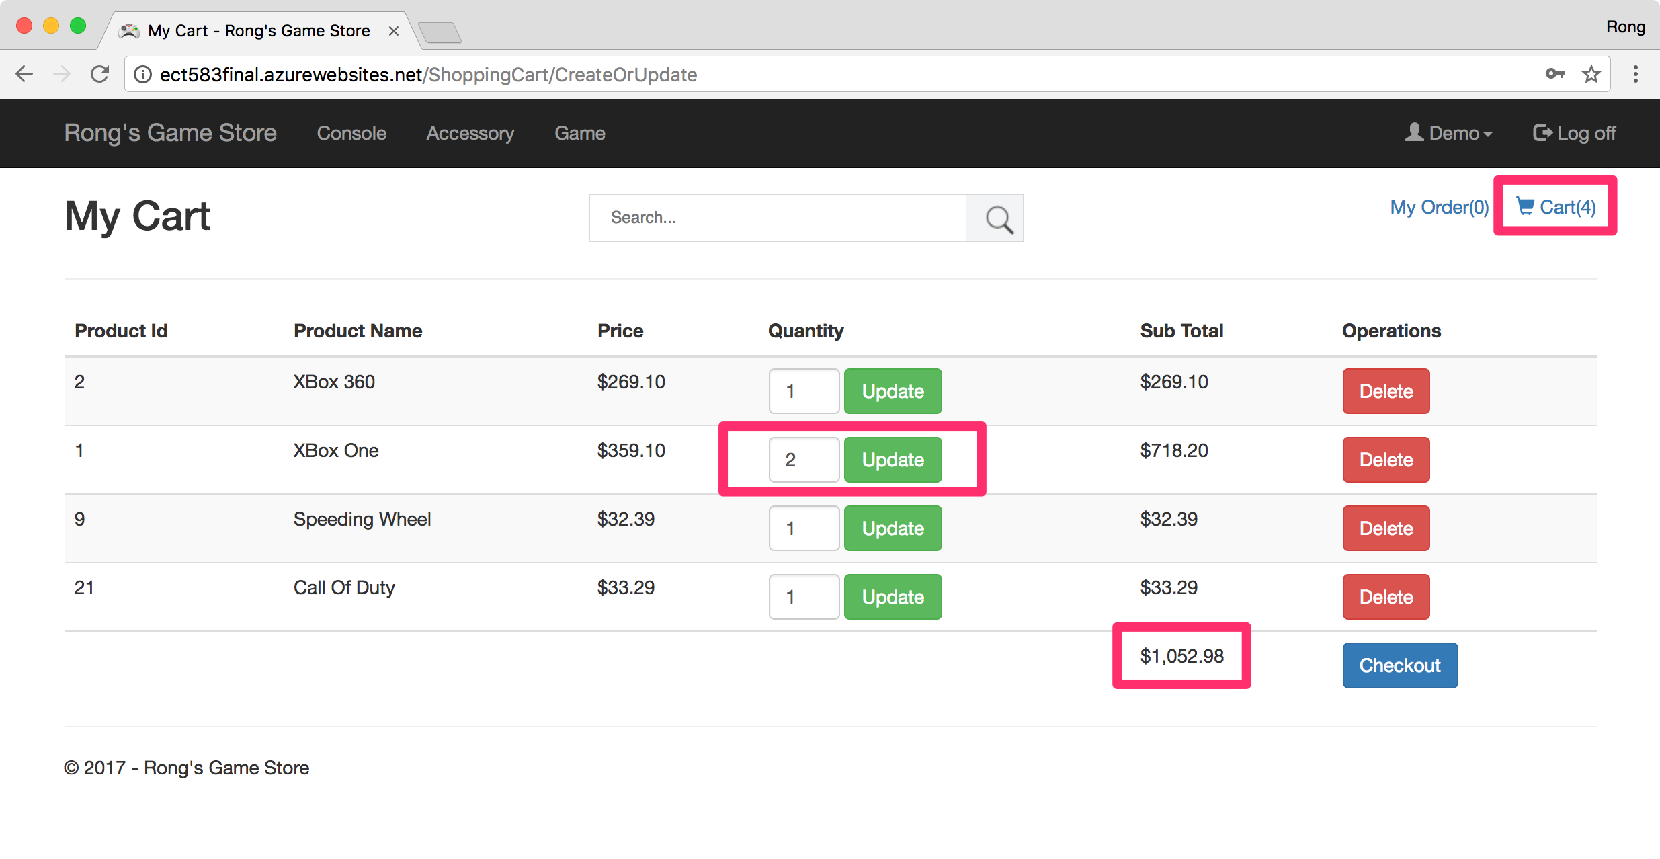Select the My Cart browser tab

coord(259,31)
